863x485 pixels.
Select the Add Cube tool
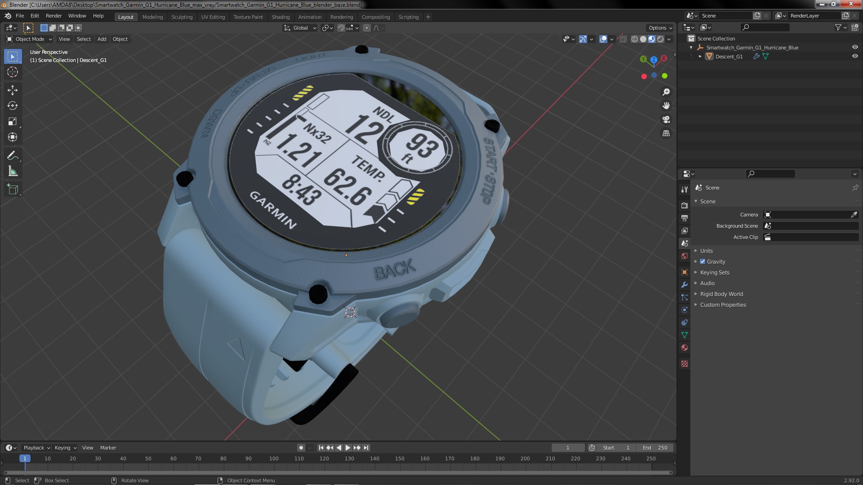[x=13, y=190]
